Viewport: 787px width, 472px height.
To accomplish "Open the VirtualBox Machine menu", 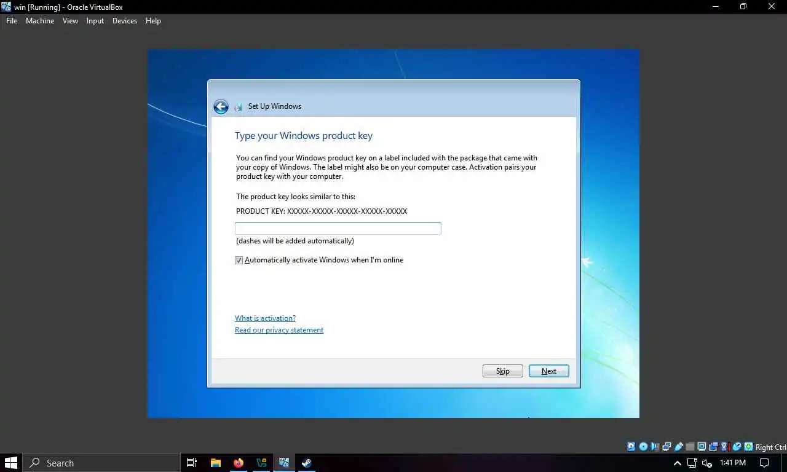I will pyautogui.click(x=40, y=21).
